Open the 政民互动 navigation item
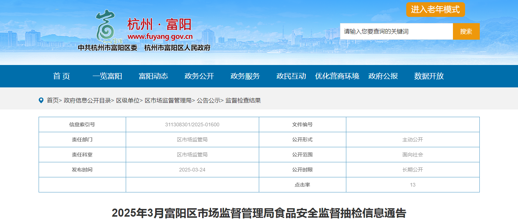This screenshot has width=518, height=224. [291, 76]
